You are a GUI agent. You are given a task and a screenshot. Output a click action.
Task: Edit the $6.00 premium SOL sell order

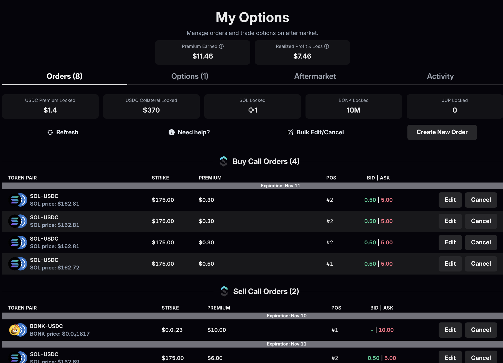coord(450,357)
